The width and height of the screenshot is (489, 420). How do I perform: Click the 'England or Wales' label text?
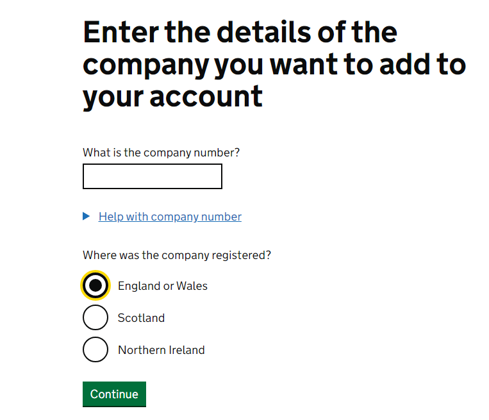pyautogui.click(x=163, y=286)
